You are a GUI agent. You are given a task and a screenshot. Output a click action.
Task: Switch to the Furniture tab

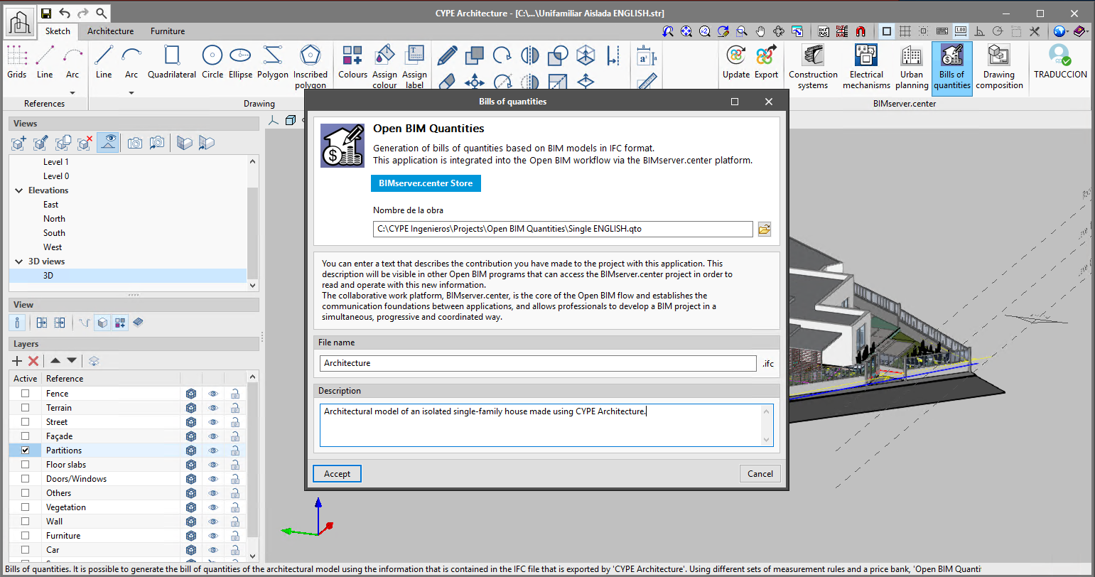tap(168, 31)
